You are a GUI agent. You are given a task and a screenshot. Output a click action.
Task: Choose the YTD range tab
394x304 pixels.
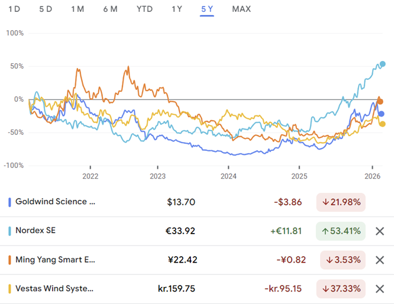point(144,9)
